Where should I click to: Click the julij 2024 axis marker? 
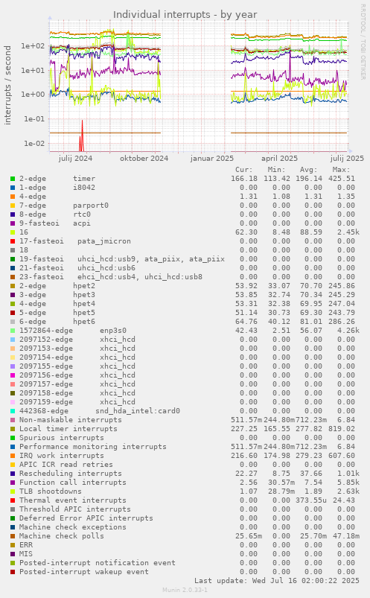[x=75, y=159]
